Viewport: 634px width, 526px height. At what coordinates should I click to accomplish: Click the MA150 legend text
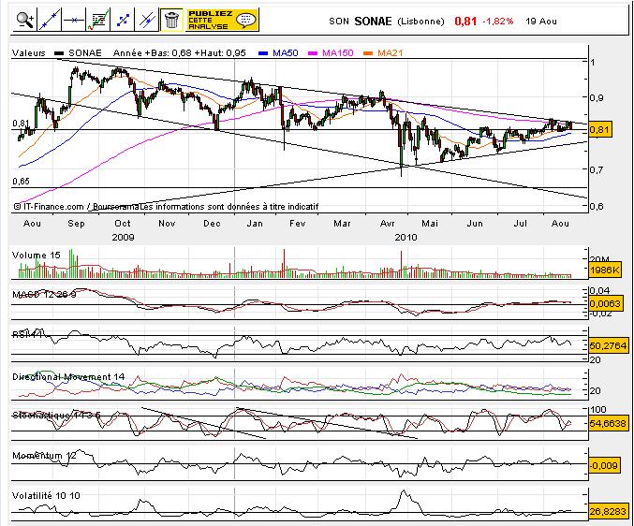[x=338, y=53]
